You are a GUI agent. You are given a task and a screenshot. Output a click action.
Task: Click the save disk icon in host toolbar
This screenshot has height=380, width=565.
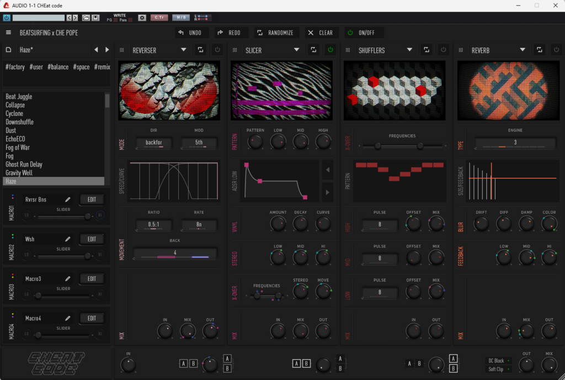coord(95,18)
